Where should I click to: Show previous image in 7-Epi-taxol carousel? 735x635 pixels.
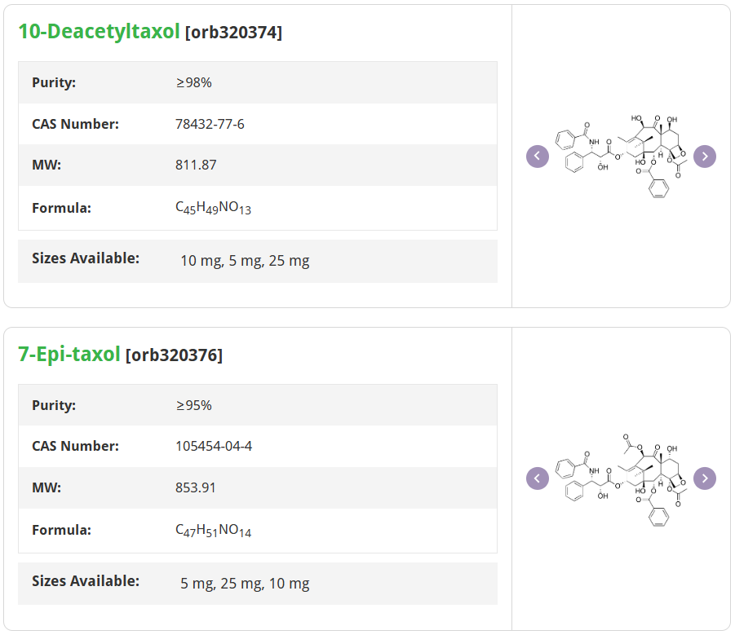tap(538, 478)
